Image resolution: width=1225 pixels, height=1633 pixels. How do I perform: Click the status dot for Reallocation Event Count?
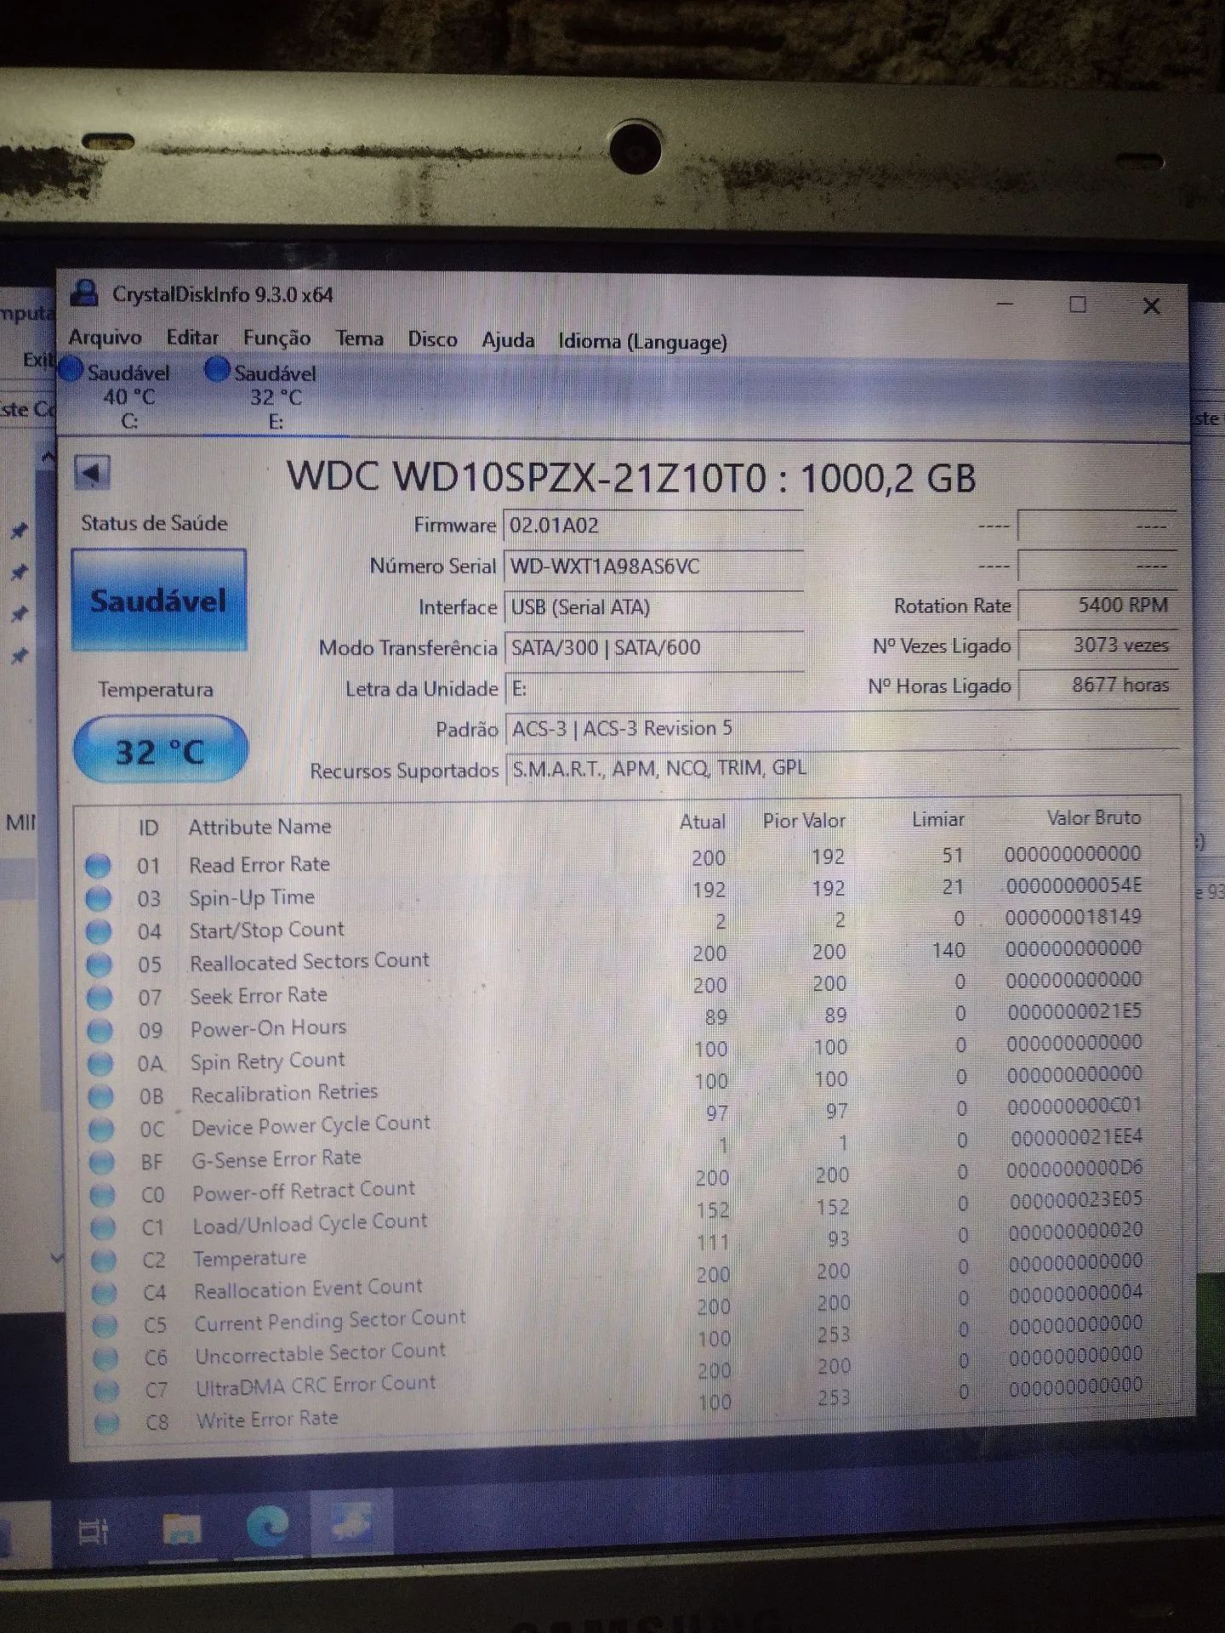pos(105,1293)
